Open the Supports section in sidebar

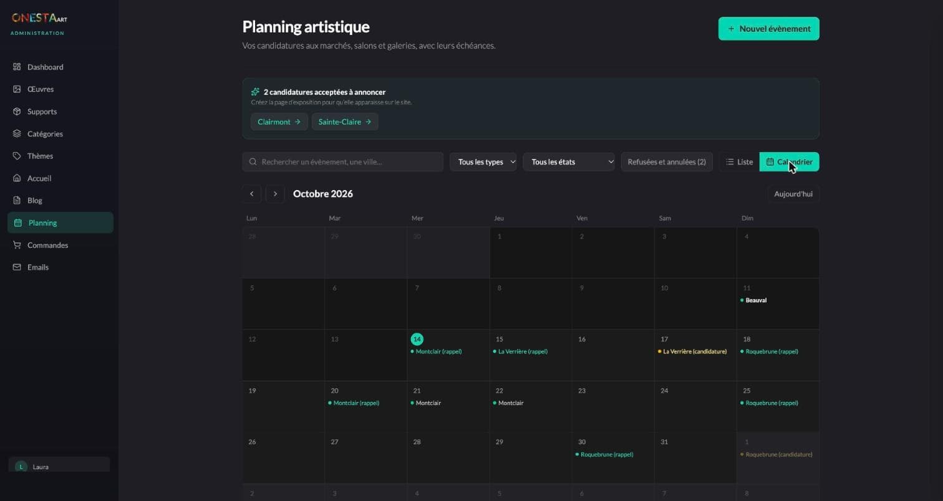pos(60,112)
